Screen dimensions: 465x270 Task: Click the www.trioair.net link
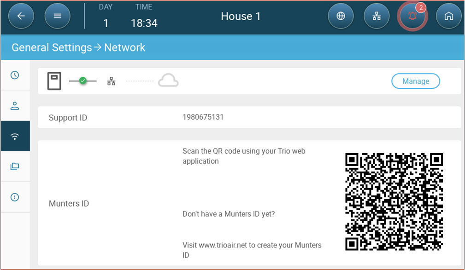222,245
